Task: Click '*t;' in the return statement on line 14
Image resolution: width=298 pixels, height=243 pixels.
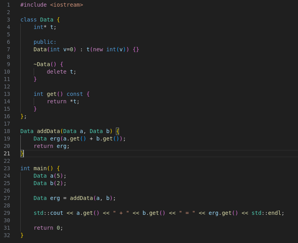Action: coord(75,101)
